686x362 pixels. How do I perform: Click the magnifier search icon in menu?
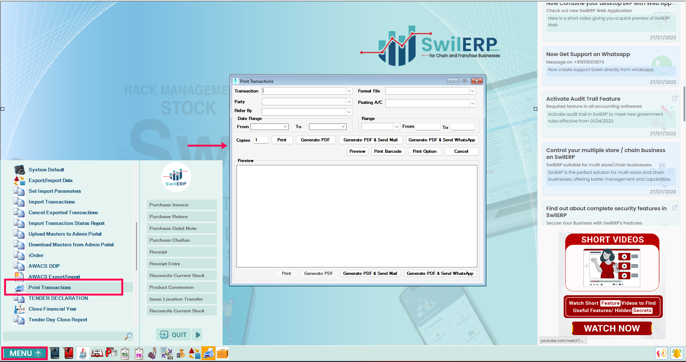128,336
